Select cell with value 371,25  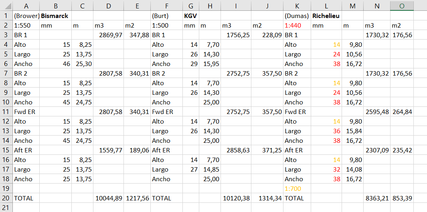pyautogui.click(x=267, y=150)
